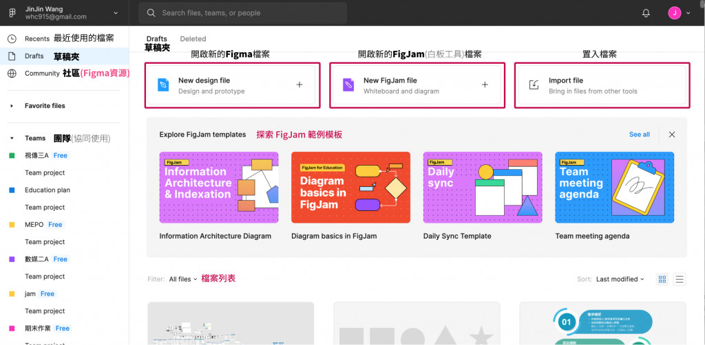Viewport: 705px width, 345px height.
Task: Click the Daily Sync Template title text
Action: [457, 236]
